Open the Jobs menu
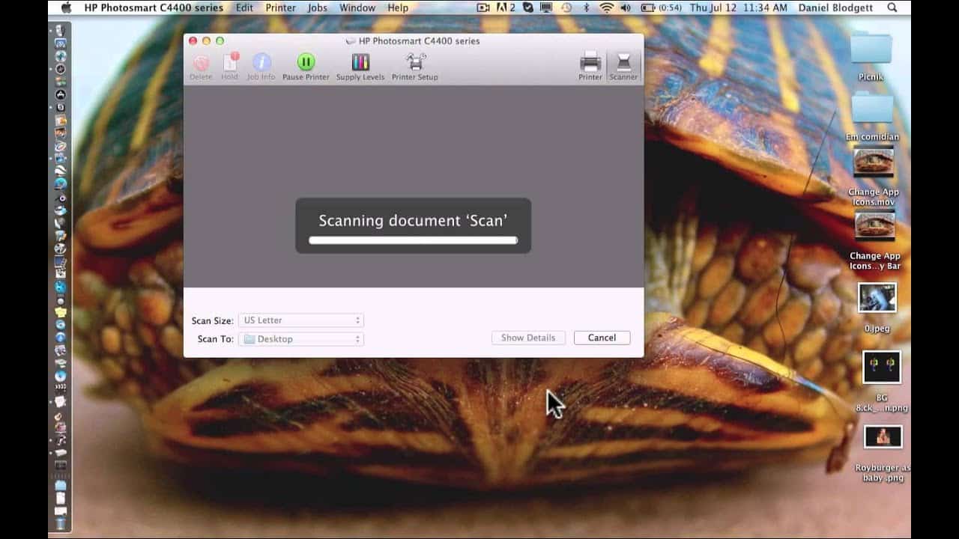 [x=318, y=7]
